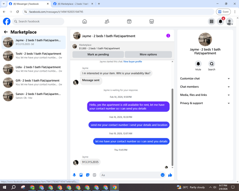Image resolution: width=239 pixels, height=191 pixels.
Task: Open the notifications bell in header
Action: point(220,21)
